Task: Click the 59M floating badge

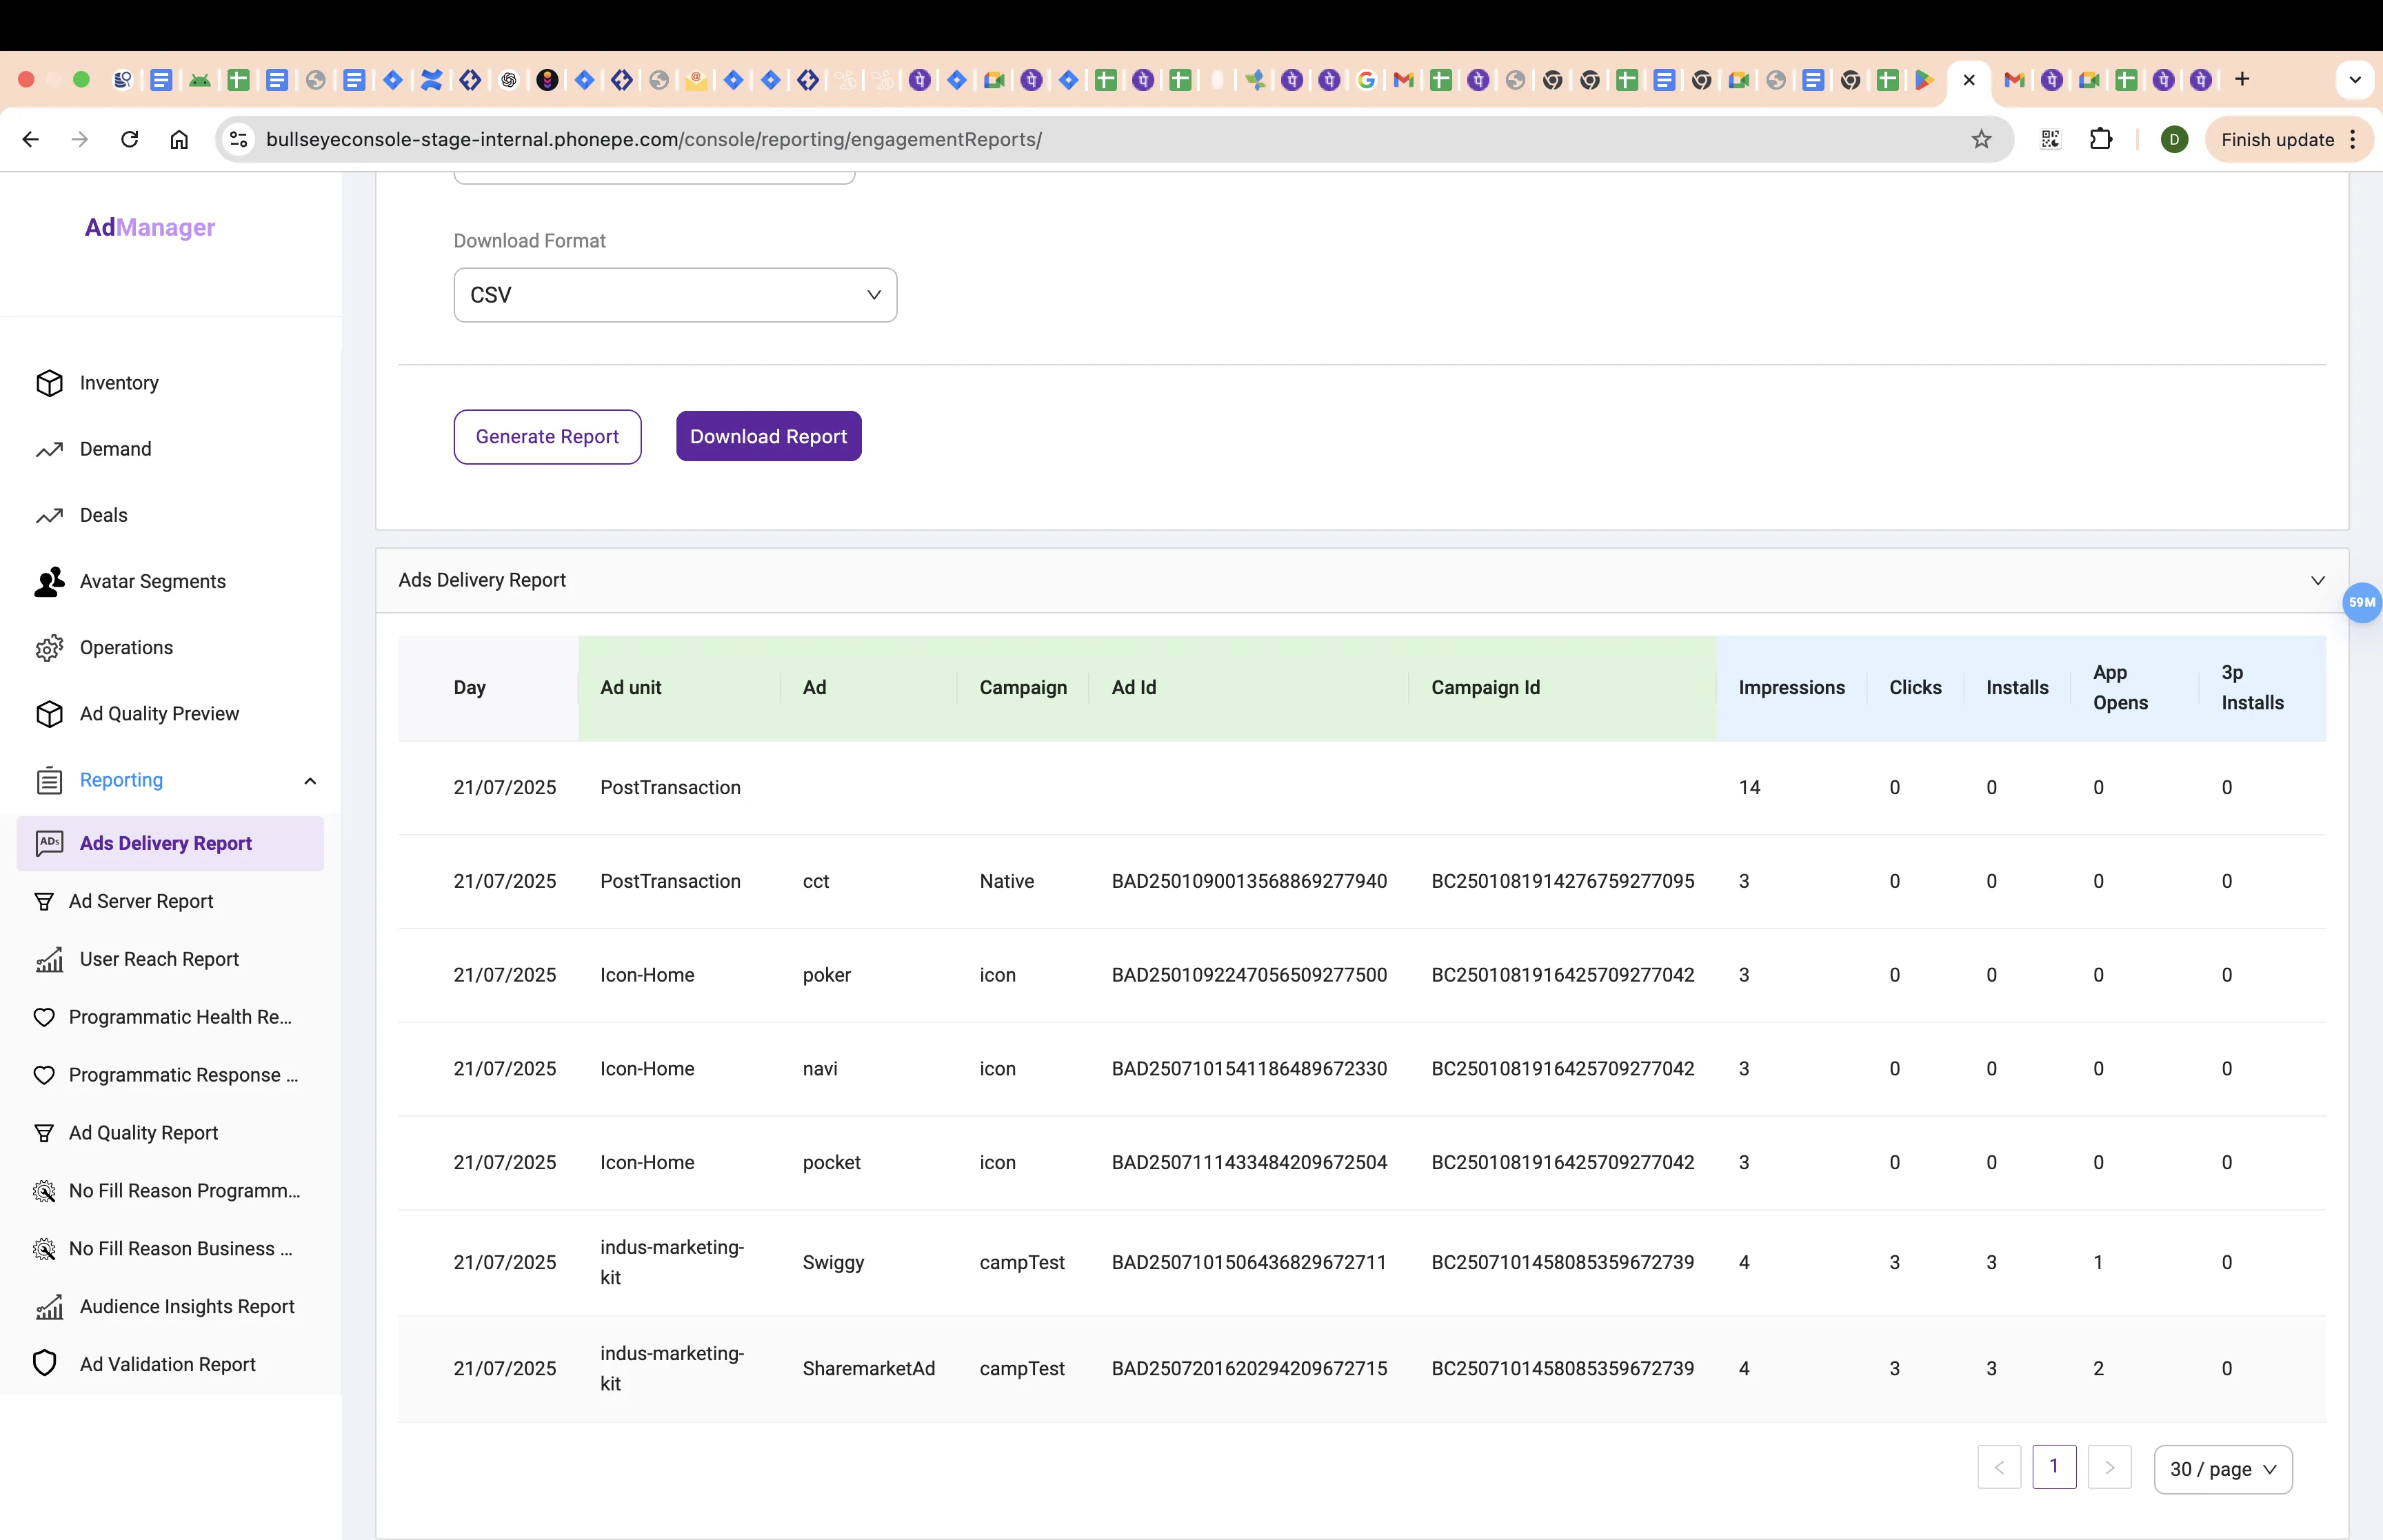Action: click(2362, 602)
